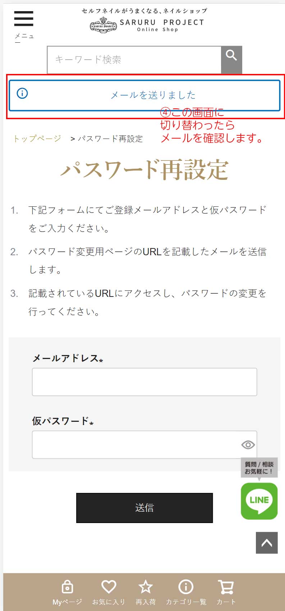Click the info icon in the notification banner
Screen dimensions: 285x611
(x=22, y=93)
